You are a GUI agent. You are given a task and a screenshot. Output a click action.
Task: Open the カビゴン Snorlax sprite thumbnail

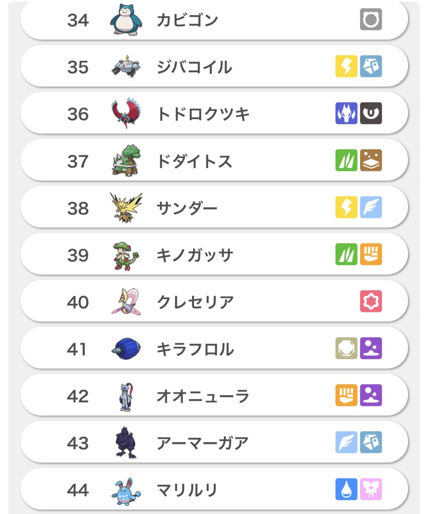click(126, 20)
